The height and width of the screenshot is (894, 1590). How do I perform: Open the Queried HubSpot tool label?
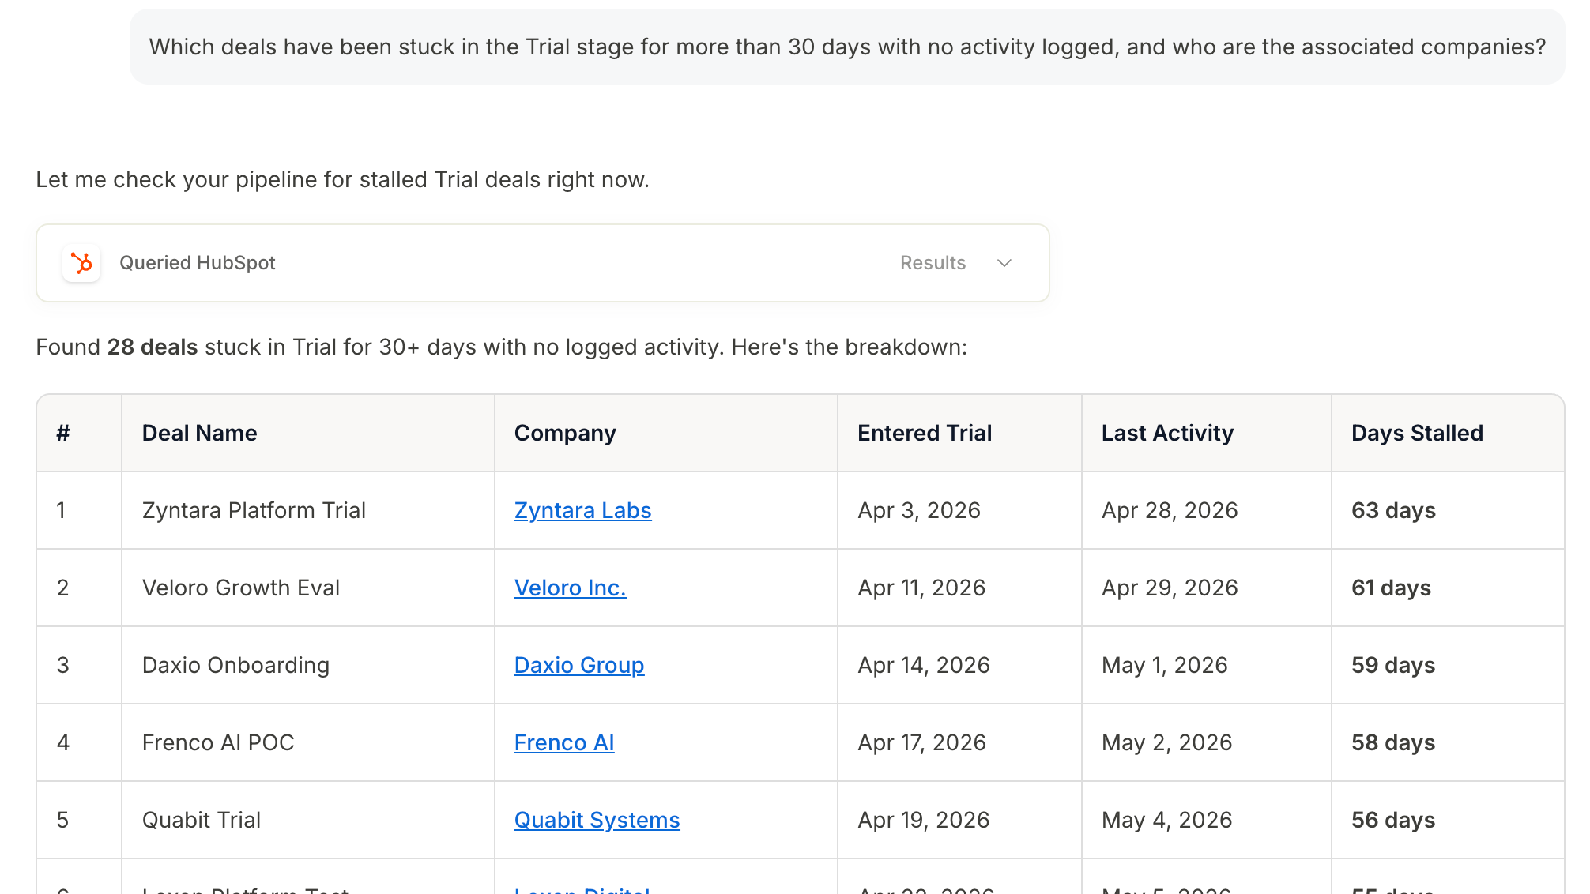(x=198, y=263)
